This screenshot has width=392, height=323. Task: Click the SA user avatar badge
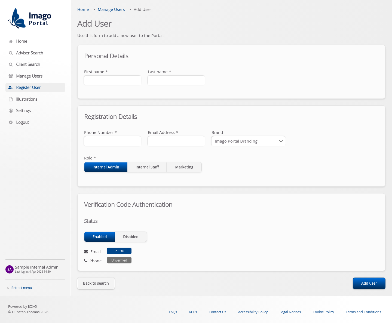tap(10, 269)
